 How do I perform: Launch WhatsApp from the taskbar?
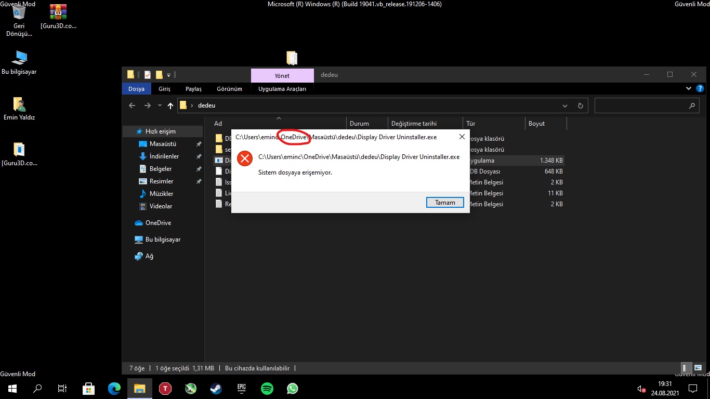point(292,388)
